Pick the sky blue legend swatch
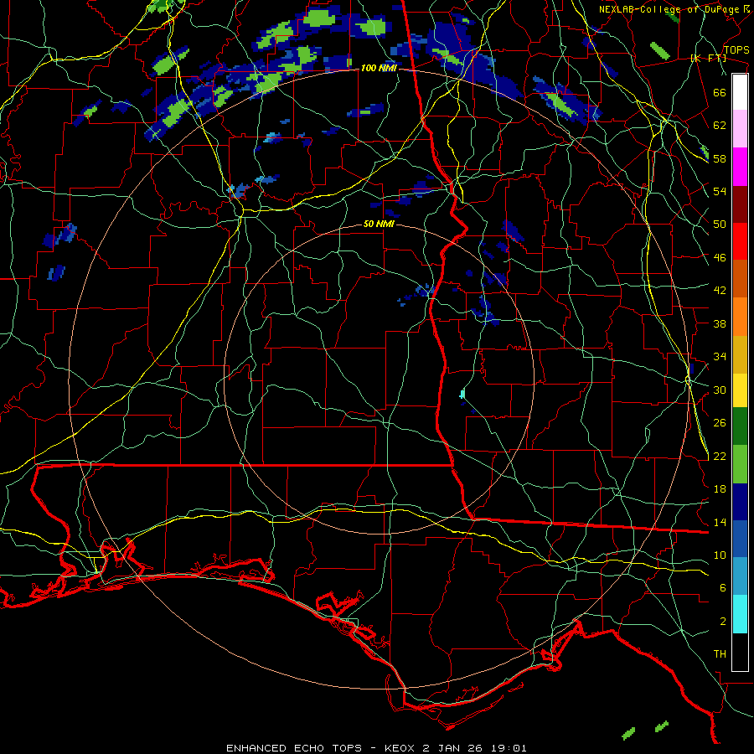This screenshot has height=754, width=754. (740, 576)
